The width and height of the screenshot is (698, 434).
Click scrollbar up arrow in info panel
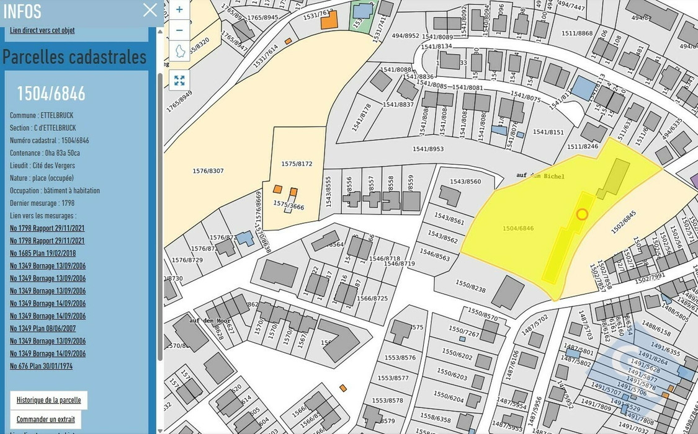click(160, 31)
